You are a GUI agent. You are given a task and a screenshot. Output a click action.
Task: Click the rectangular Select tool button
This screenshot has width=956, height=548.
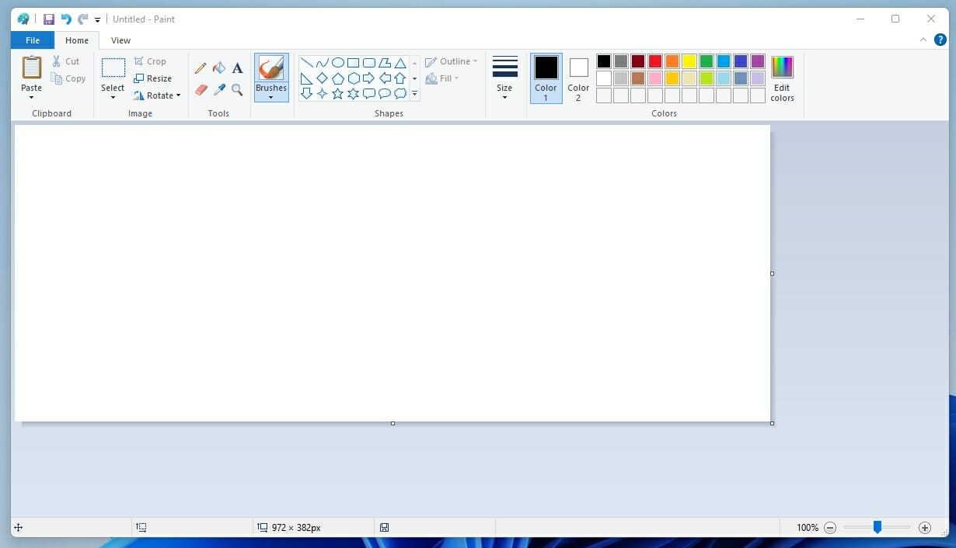(x=113, y=68)
